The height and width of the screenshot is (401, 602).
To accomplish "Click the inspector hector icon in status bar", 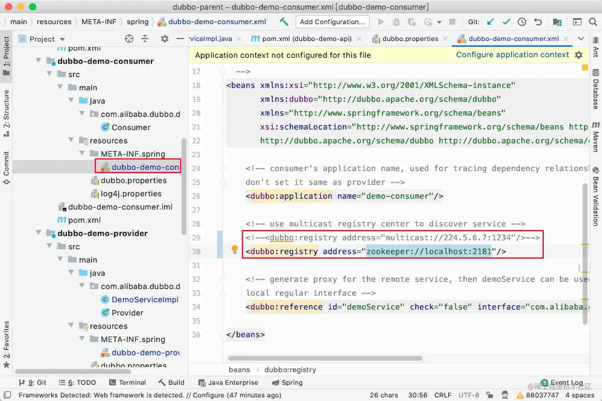I will point(505,395).
